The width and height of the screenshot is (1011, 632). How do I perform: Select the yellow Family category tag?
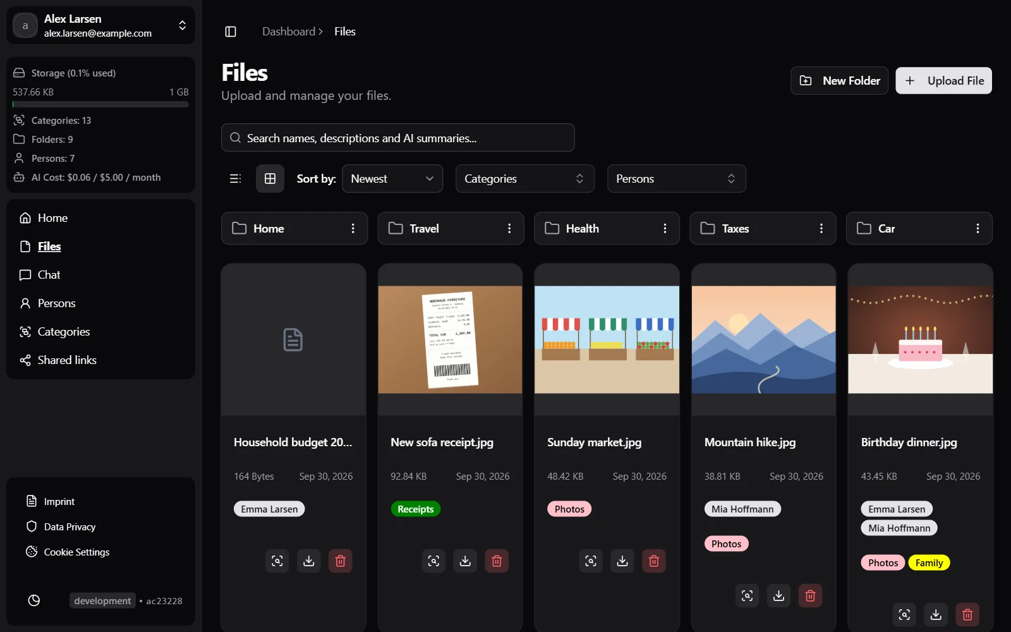click(x=929, y=562)
